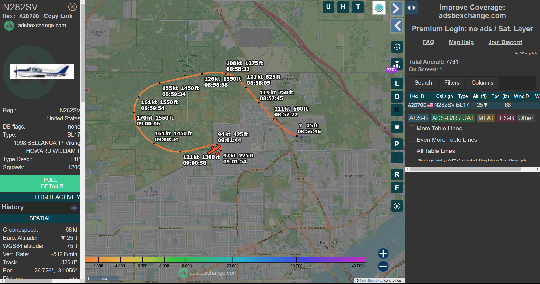Expand History with the plus icon
This screenshot has width=540, height=284.
74,208
